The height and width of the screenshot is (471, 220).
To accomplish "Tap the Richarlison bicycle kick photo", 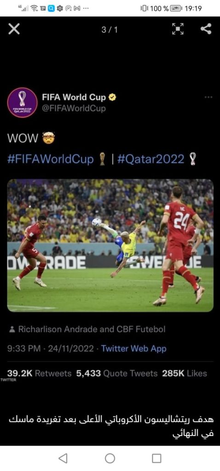I will pos(110,246).
